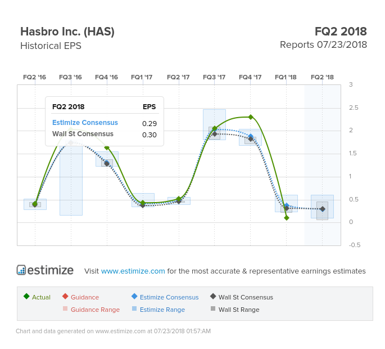The width and height of the screenshot is (385, 349).
Task: Click the Actual green diamond legend icon
Action: [x=26, y=296]
